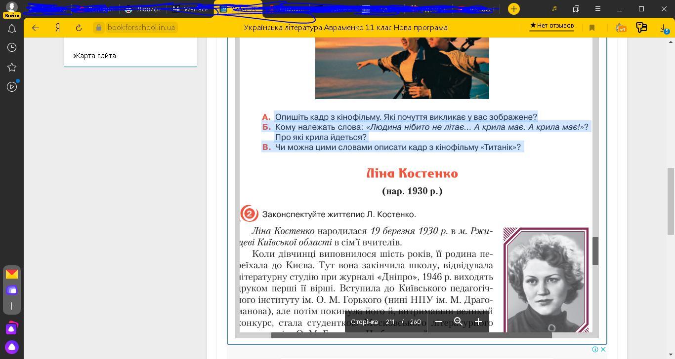This screenshot has width=675, height=359.
Task: Click the Titanic film still image
Action: pos(402,68)
